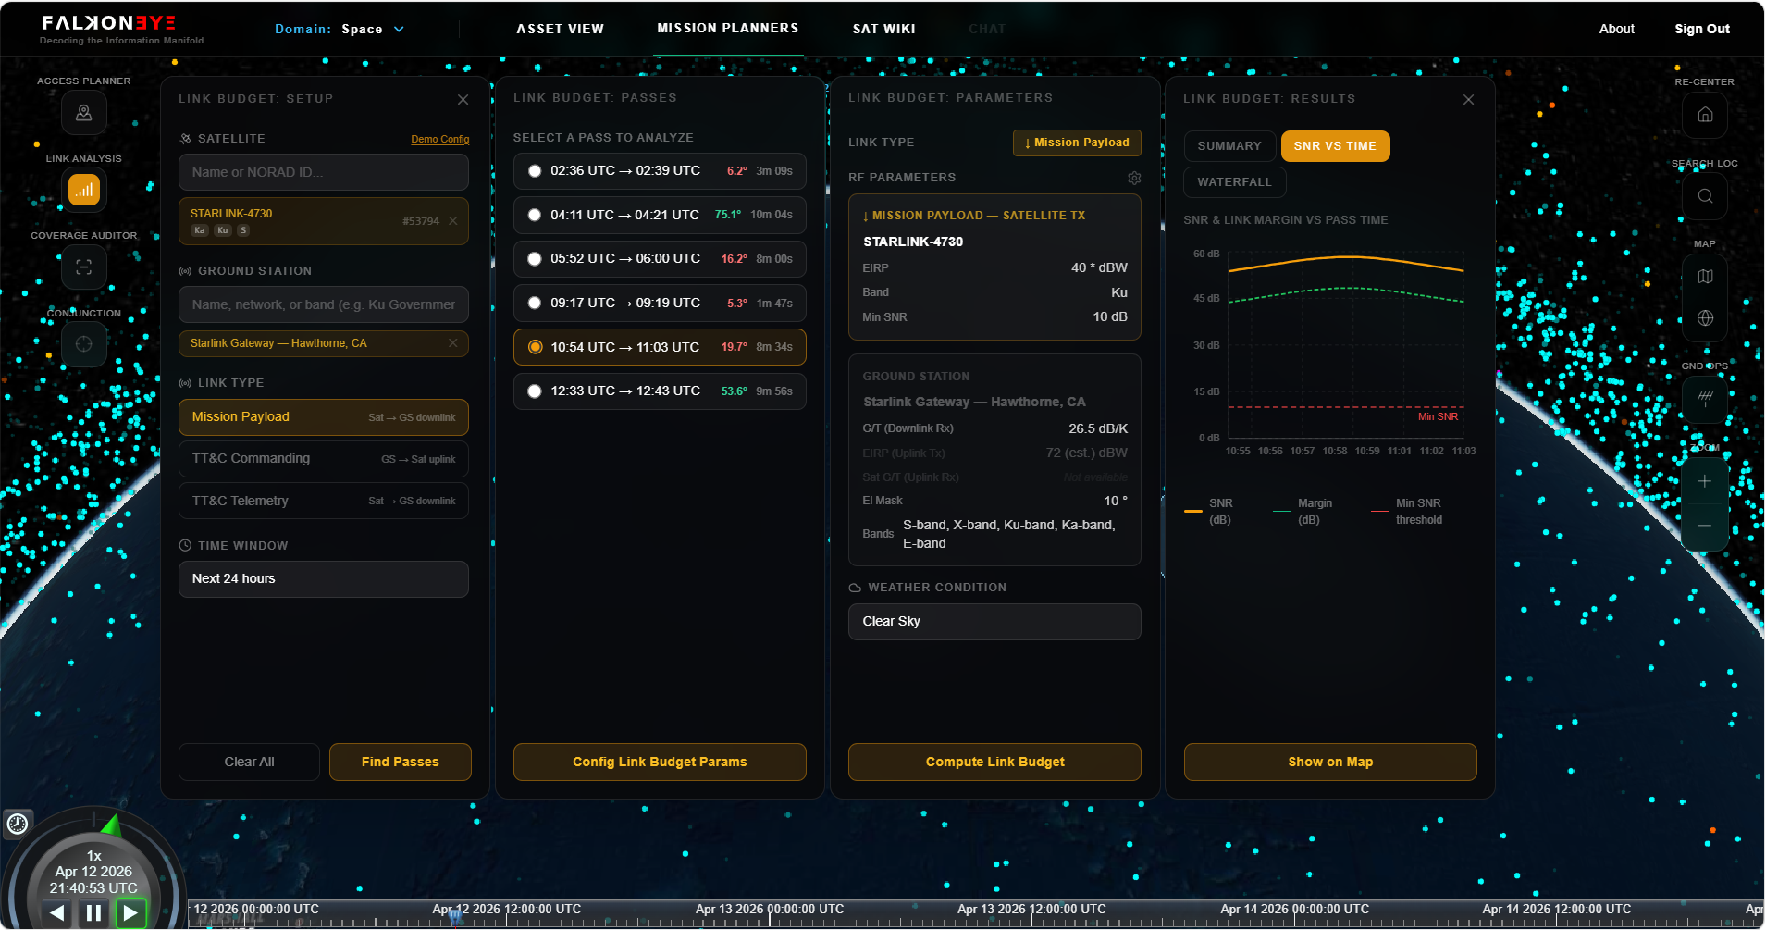The image size is (1766, 930).
Task: Switch to flat map view icon
Action: [1705, 277]
